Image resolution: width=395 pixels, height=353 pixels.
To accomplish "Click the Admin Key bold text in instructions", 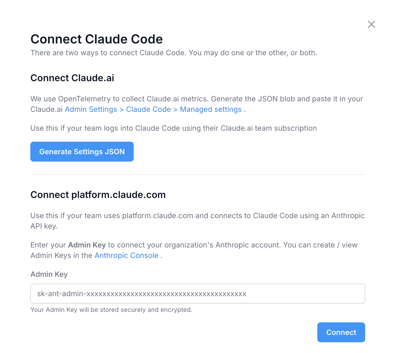I will click(x=87, y=245).
